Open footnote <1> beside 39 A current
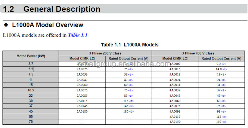This screenshot has width=248, height=128. [x=223, y=90]
